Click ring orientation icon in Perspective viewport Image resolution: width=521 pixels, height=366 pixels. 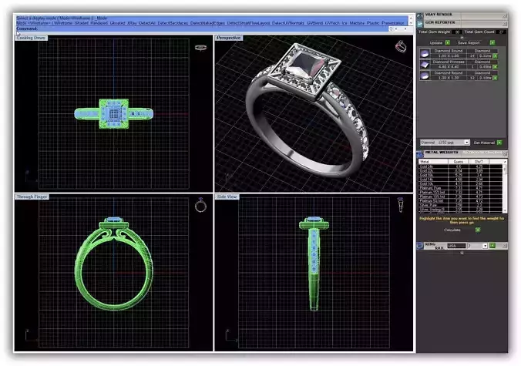401,46
